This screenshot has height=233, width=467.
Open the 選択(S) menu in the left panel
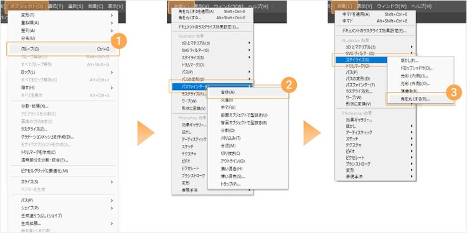click(x=75, y=6)
